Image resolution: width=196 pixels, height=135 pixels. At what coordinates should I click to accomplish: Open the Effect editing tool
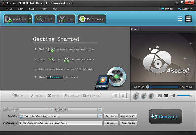tap(44, 19)
